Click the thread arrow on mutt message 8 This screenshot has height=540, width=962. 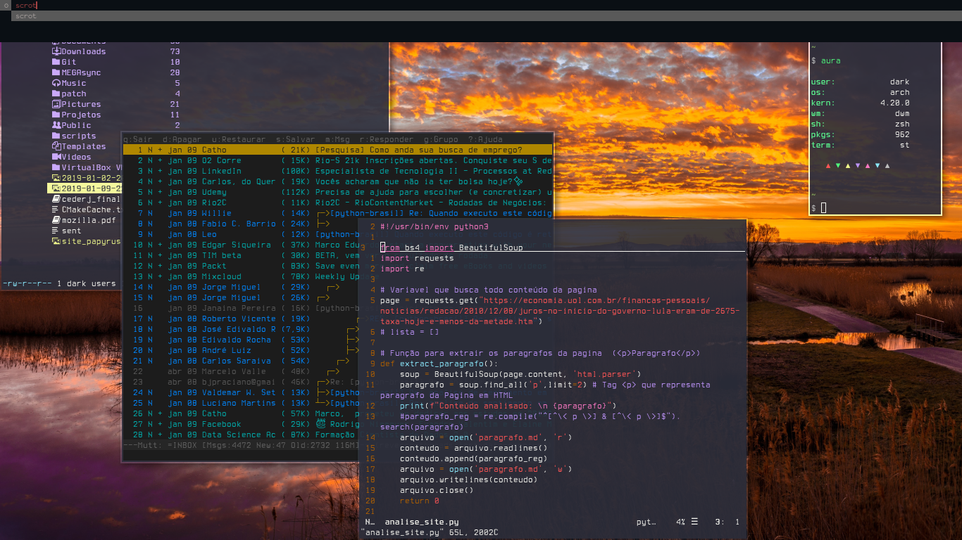pyautogui.click(x=323, y=224)
